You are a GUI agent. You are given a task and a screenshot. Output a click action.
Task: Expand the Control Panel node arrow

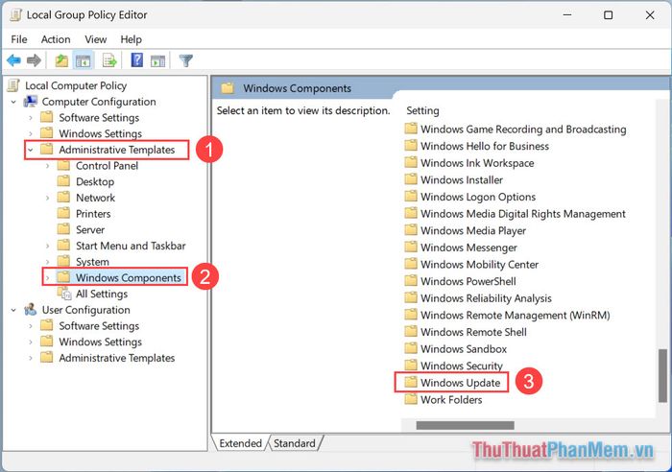point(48,166)
